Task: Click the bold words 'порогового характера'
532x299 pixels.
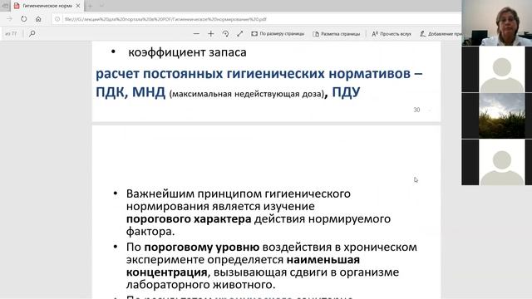Action: [189, 219]
